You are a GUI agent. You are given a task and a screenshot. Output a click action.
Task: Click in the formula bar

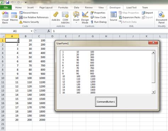pyautogui.click(x=109, y=31)
